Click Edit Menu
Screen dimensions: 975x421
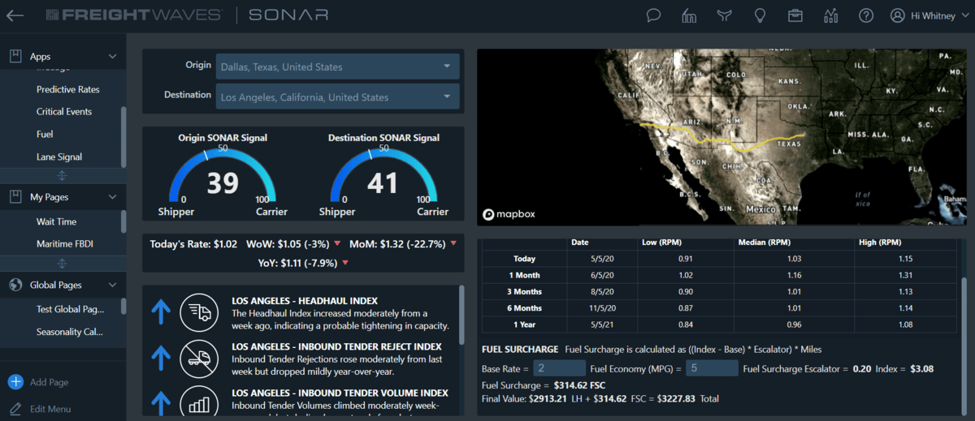[50, 409]
